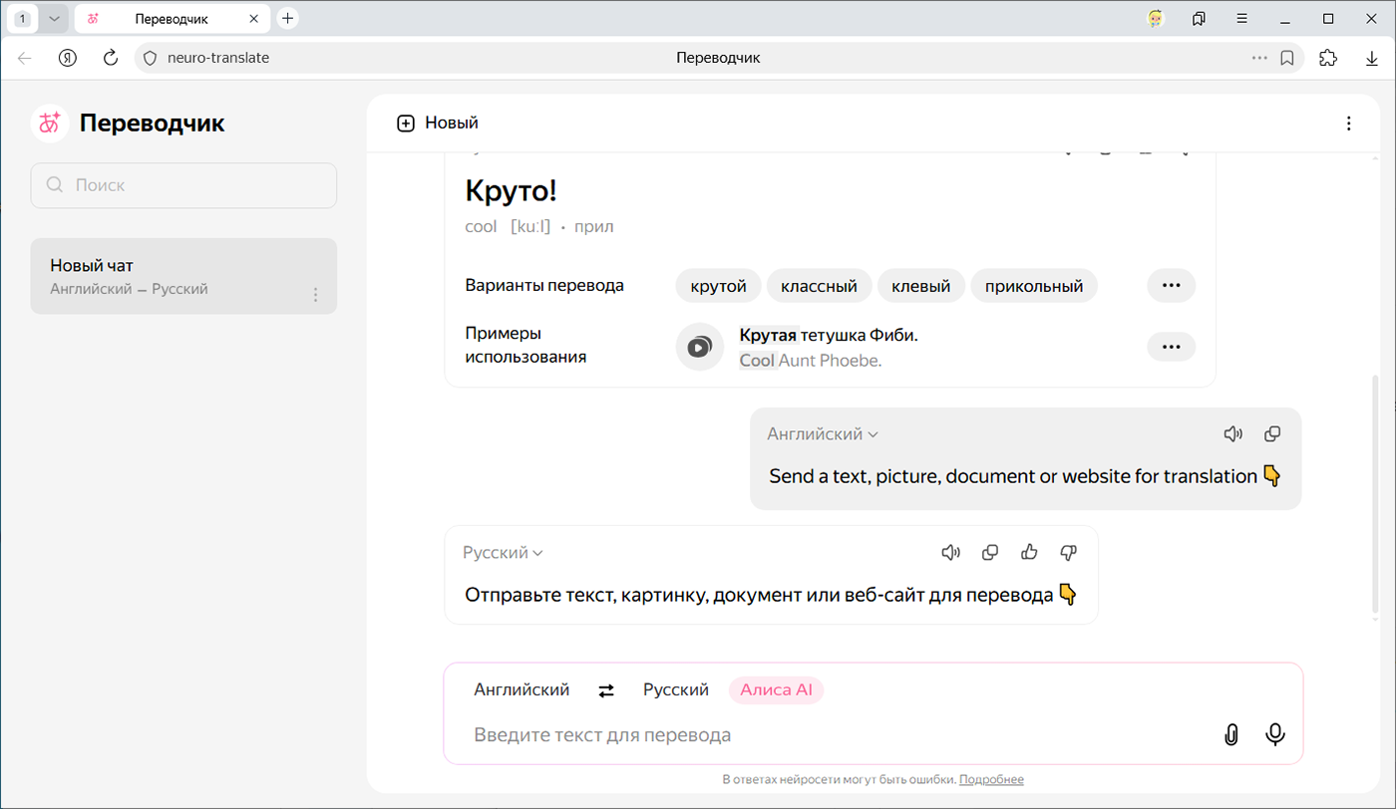This screenshot has width=1396, height=809.
Task: Open the Новый чат options menu
Action: pyautogui.click(x=315, y=295)
